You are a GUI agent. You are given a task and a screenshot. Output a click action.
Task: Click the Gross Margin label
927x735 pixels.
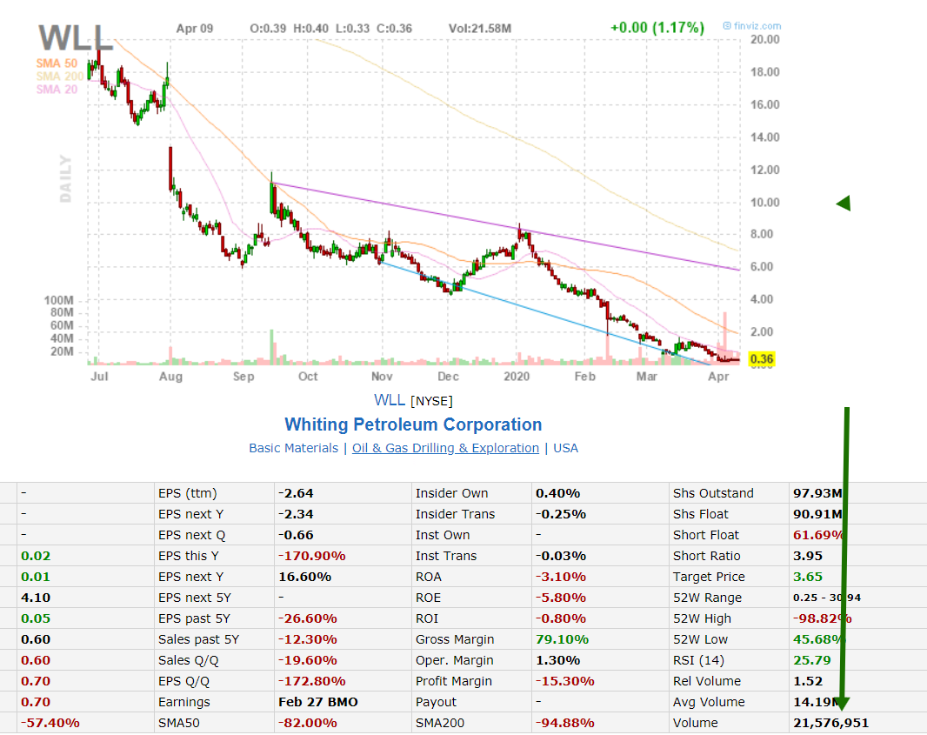click(455, 639)
